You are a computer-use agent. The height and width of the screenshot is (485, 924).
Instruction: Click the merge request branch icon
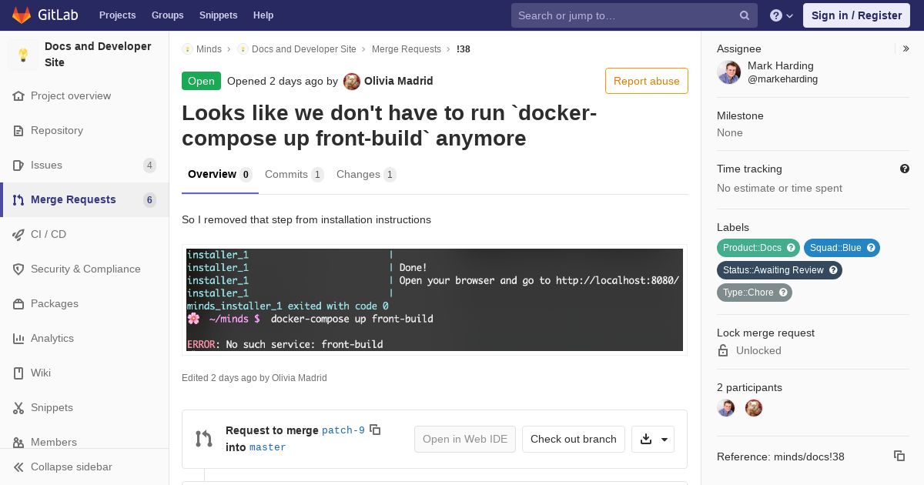point(204,439)
